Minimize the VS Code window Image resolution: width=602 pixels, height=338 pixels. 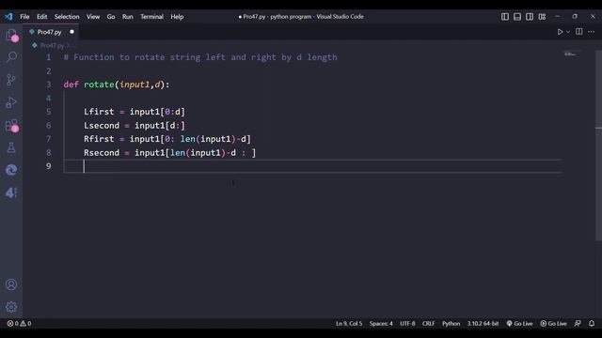point(557,17)
